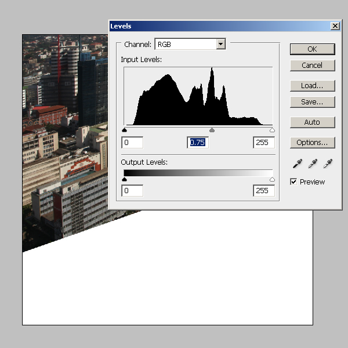This screenshot has height=348, width=348.
Task: Click the Save... button
Action: (312, 102)
